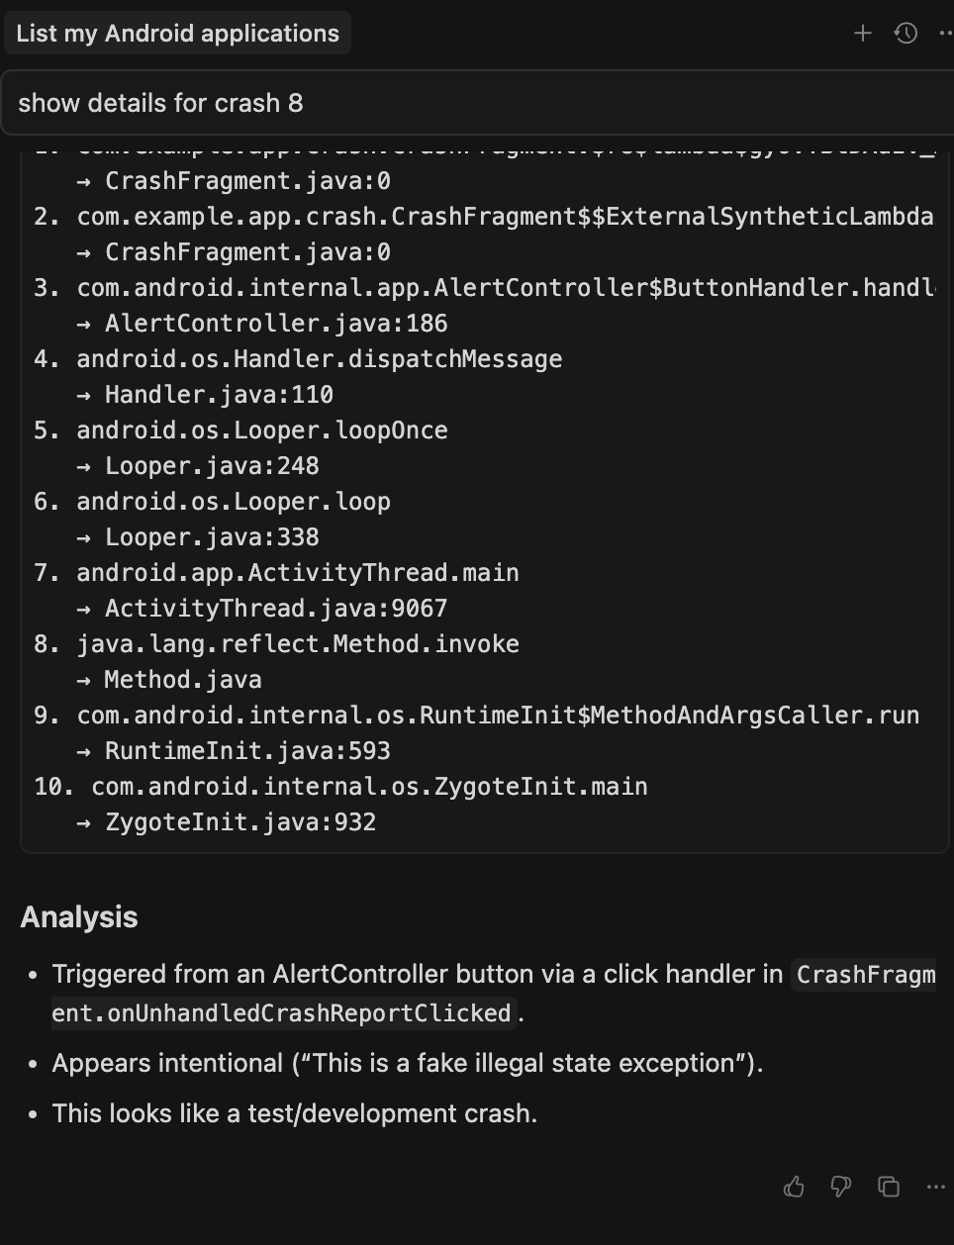Copy the assistant's response
The height and width of the screenshot is (1245, 954).
(888, 1187)
